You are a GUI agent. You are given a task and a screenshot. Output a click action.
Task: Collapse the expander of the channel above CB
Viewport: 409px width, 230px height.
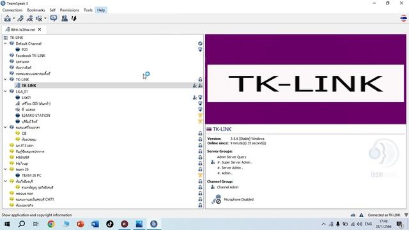click(6, 127)
